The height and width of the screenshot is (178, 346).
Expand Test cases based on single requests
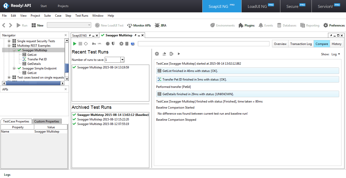pos(9,78)
